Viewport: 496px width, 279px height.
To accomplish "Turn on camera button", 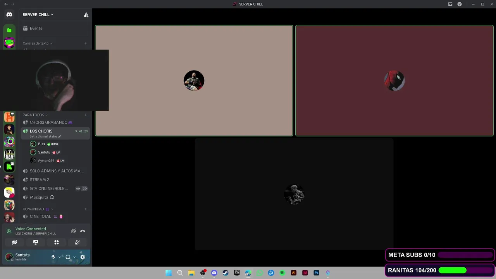I will tap(15, 242).
